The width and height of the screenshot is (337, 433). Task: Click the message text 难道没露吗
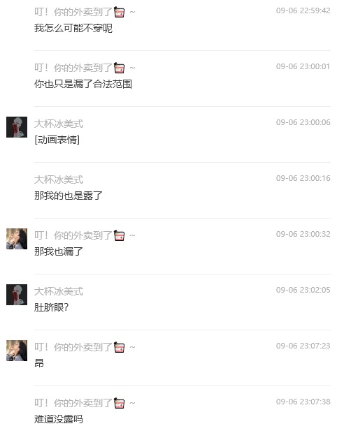pyautogui.click(x=59, y=419)
